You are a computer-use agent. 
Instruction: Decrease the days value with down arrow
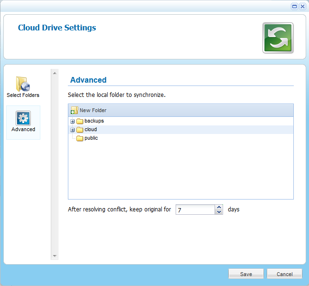219,212
